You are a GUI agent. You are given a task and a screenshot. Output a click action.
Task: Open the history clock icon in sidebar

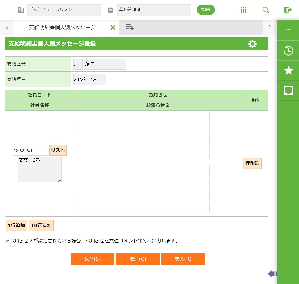(288, 51)
